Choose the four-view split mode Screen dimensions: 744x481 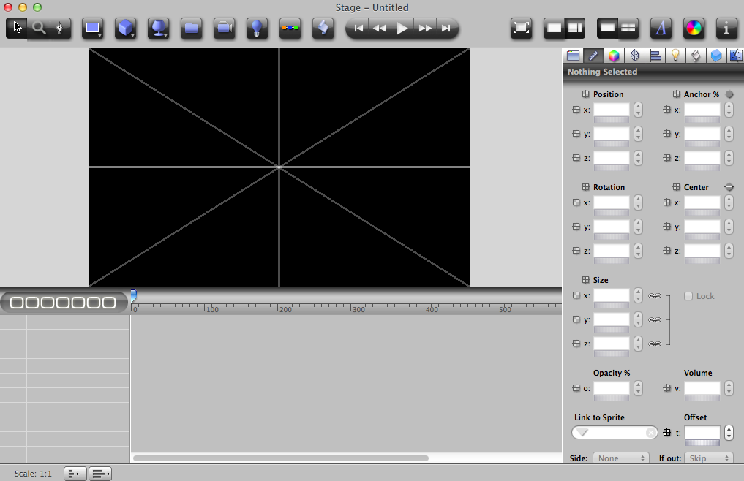pos(628,28)
